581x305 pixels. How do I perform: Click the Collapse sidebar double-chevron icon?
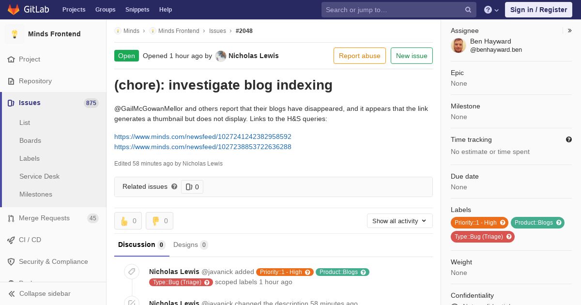tap(12, 294)
